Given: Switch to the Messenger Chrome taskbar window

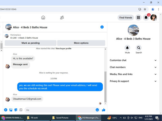Looking at the screenshot, I should tap(88, 118).
